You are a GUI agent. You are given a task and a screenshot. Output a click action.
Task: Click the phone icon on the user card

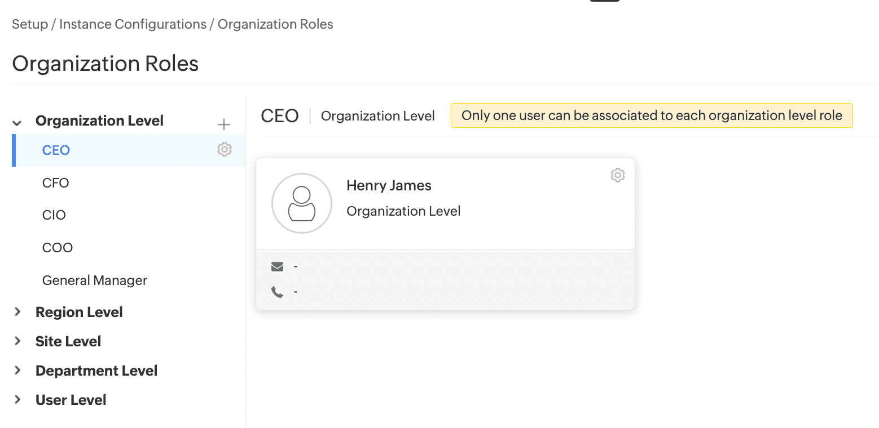[x=277, y=292]
